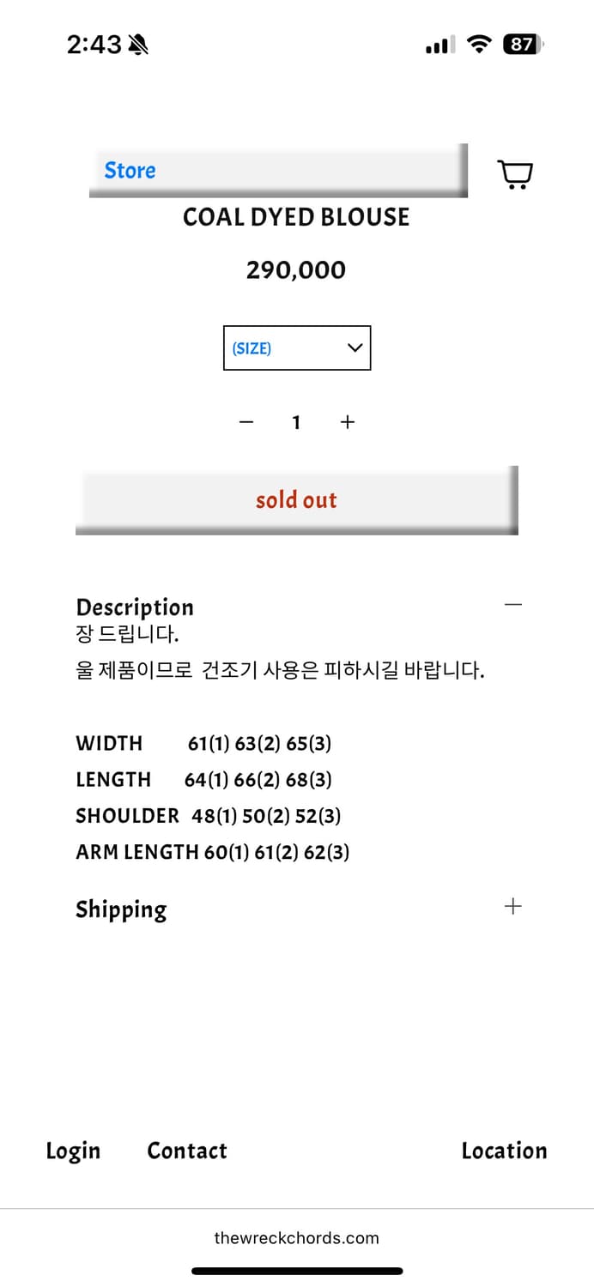The height and width of the screenshot is (1287, 594).
Task: Tap the quantity field showing 1
Action: [296, 421]
